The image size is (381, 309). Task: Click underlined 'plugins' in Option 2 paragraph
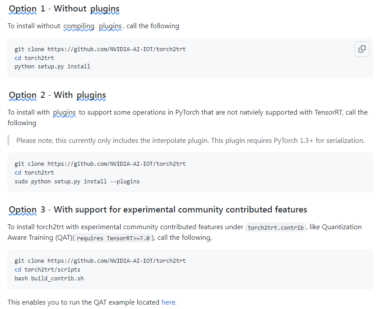[x=64, y=112]
